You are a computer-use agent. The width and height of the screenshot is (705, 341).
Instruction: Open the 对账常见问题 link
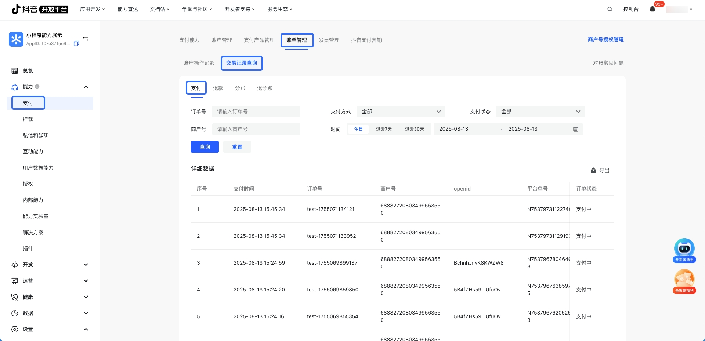(608, 63)
